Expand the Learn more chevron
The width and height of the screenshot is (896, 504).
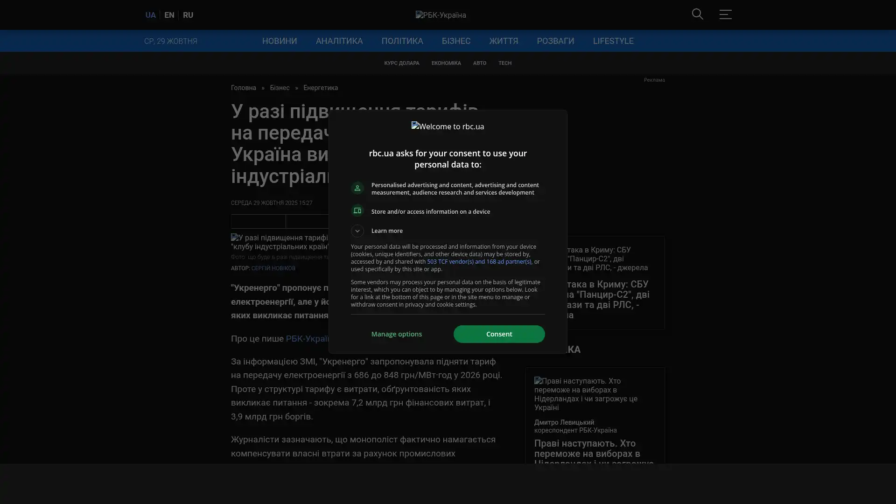[x=357, y=231]
